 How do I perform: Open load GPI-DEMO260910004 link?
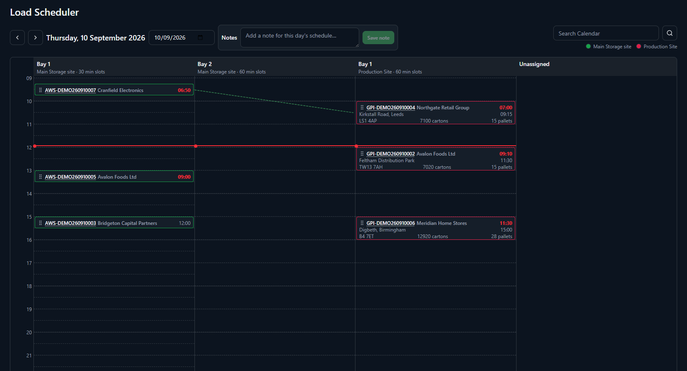(x=391, y=108)
